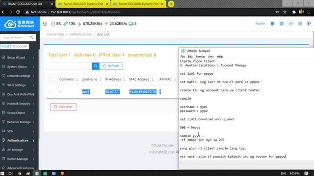Screen dimensions: 314x176
Task: Open Notepad Help menu
Action: pos(219,57)
